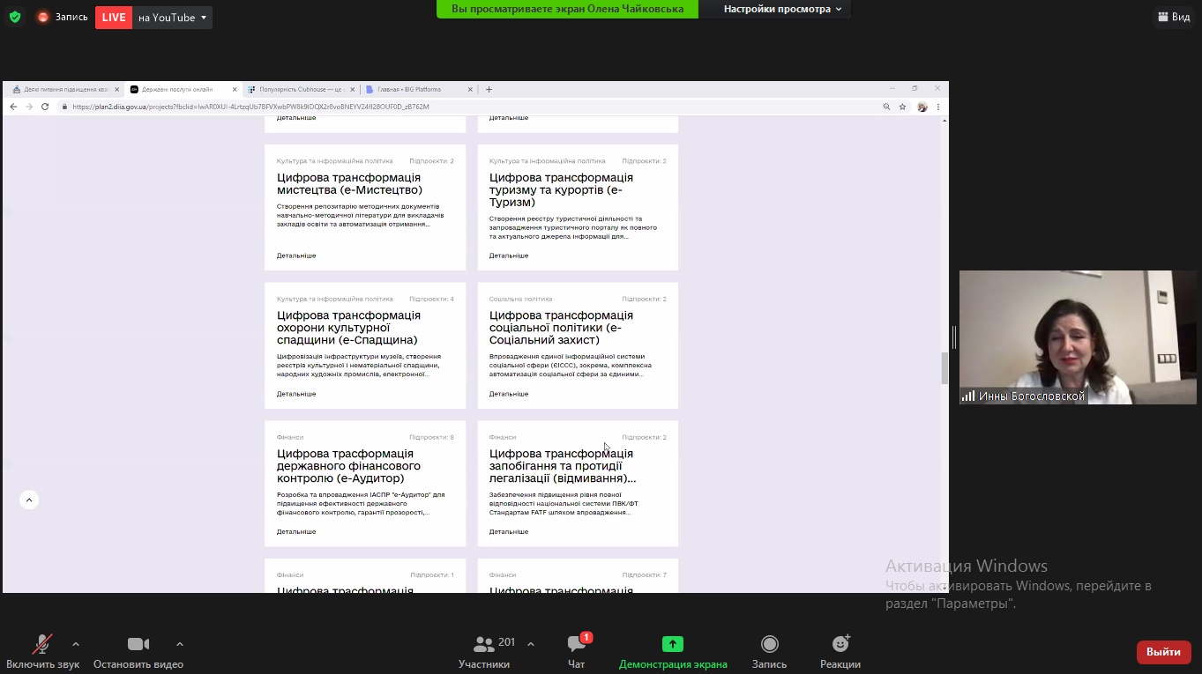
Task: Leave the meeting with Выйти button
Action: coord(1163,652)
